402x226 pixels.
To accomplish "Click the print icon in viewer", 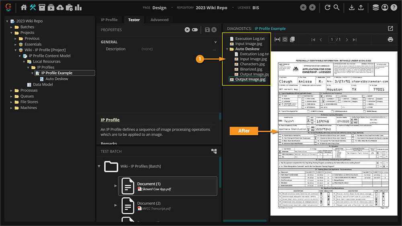I will point(390,39).
